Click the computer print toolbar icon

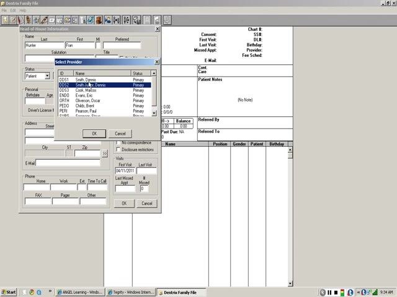click(x=136, y=20)
